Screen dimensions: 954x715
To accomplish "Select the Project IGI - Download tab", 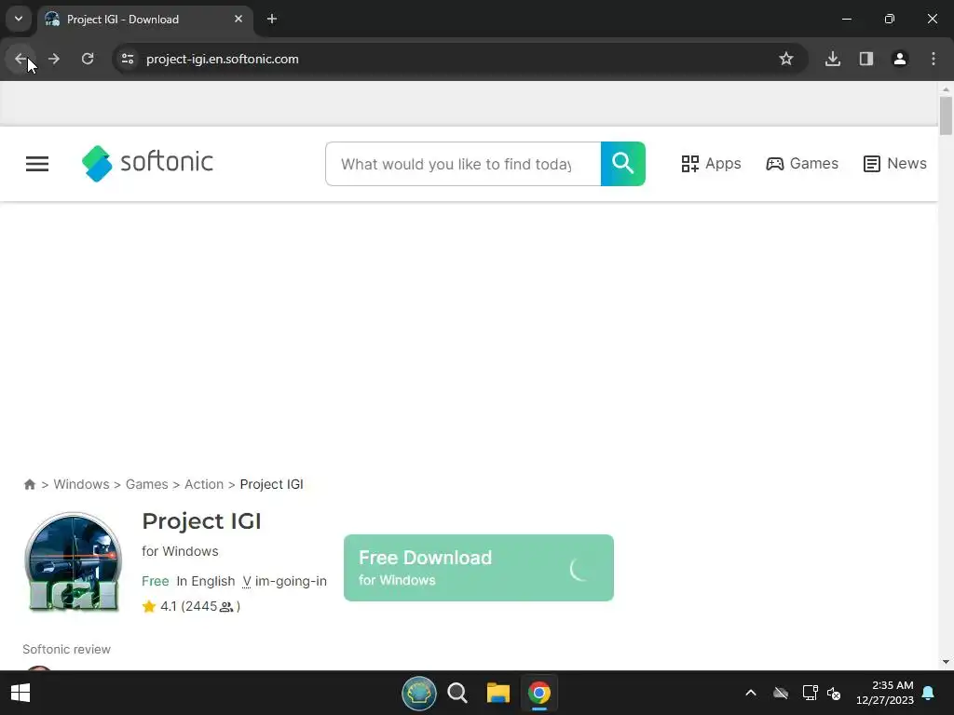I will tap(144, 19).
